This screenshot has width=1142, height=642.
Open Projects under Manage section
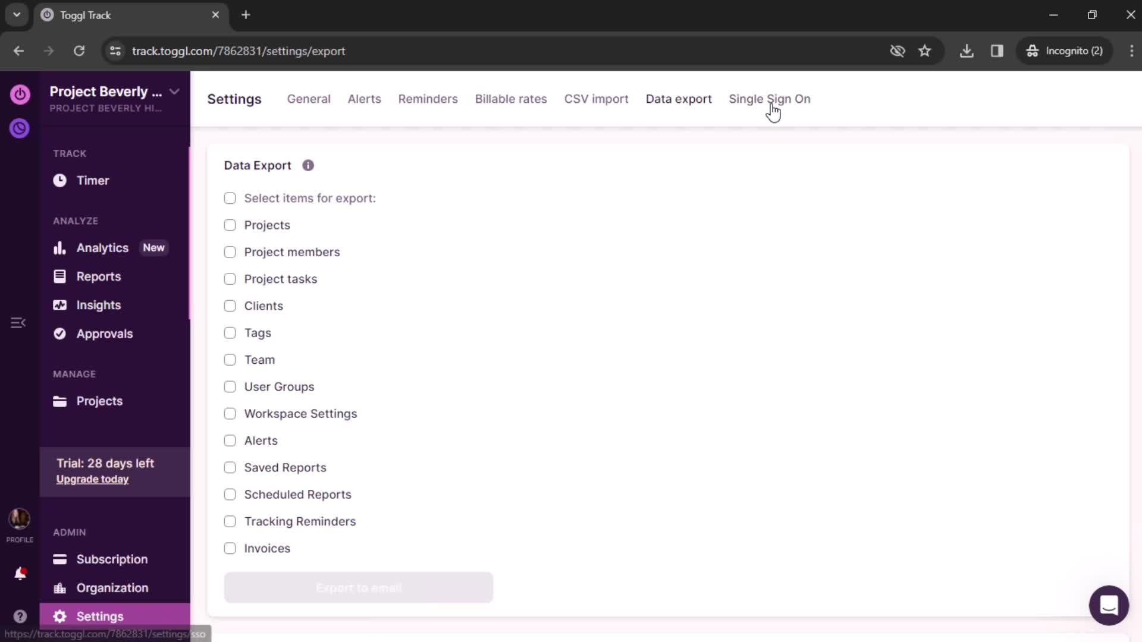tap(99, 401)
